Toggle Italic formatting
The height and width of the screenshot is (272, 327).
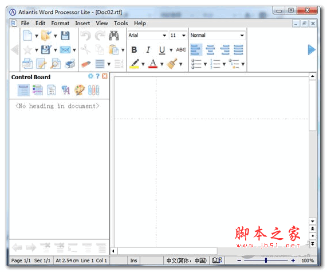point(148,50)
